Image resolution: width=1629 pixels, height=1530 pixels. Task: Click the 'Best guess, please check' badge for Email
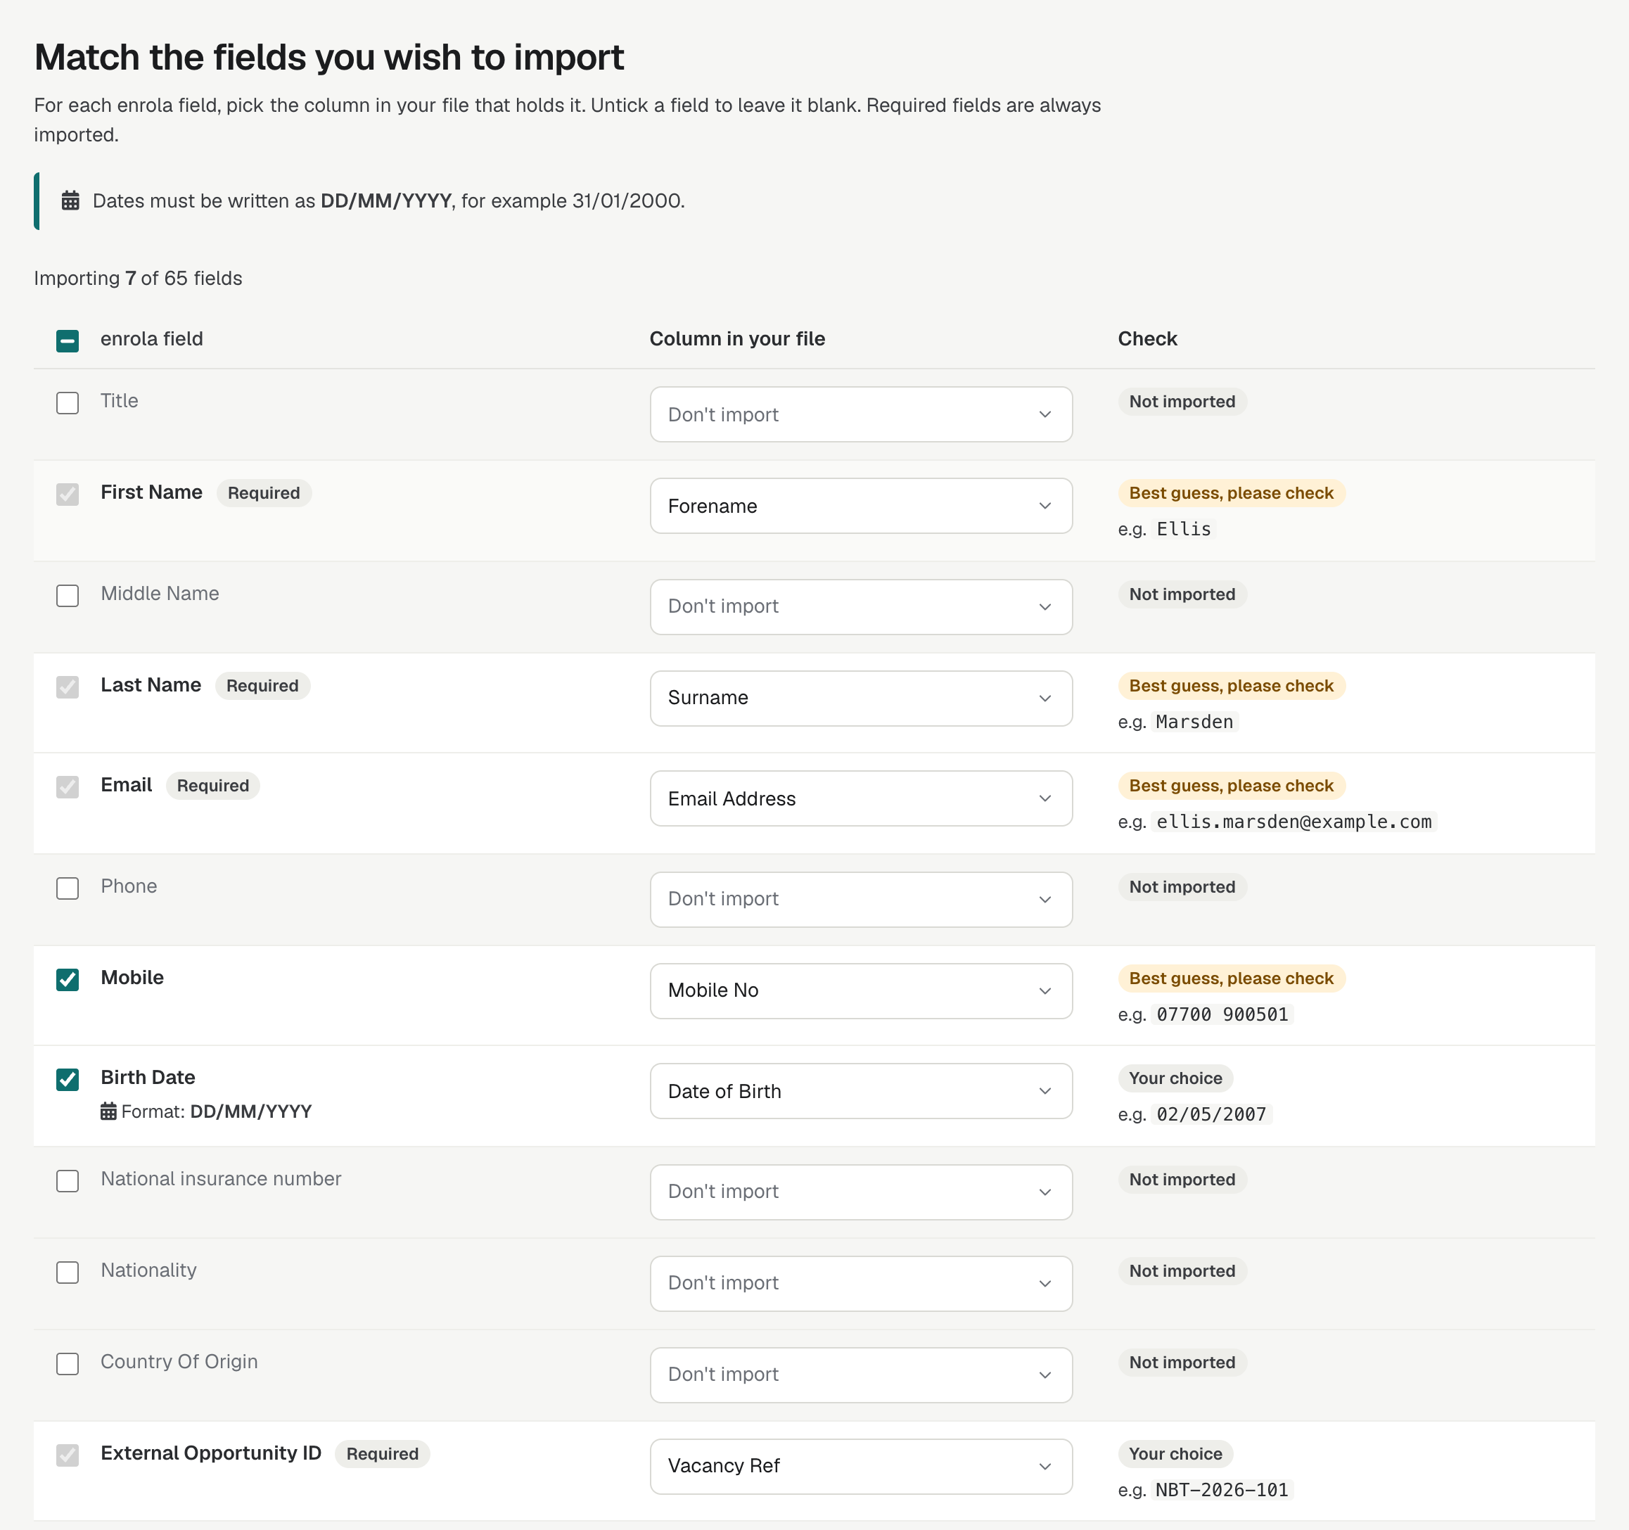click(x=1231, y=786)
